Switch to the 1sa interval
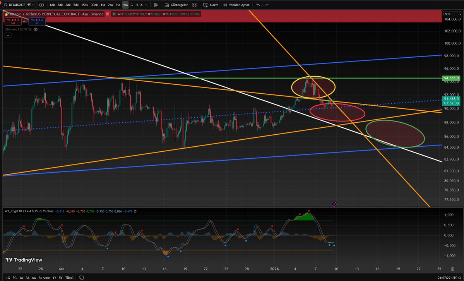 103,5
